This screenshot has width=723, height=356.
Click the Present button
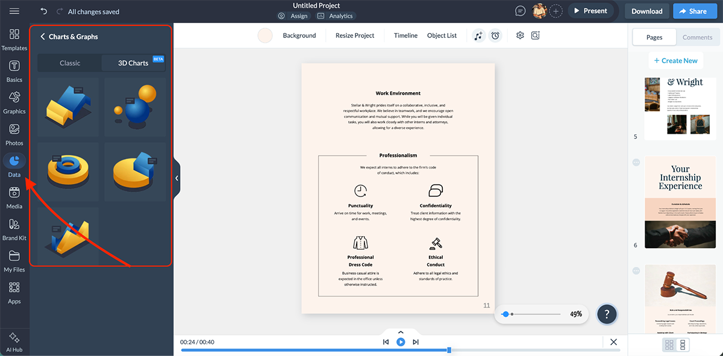click(591, 10)
